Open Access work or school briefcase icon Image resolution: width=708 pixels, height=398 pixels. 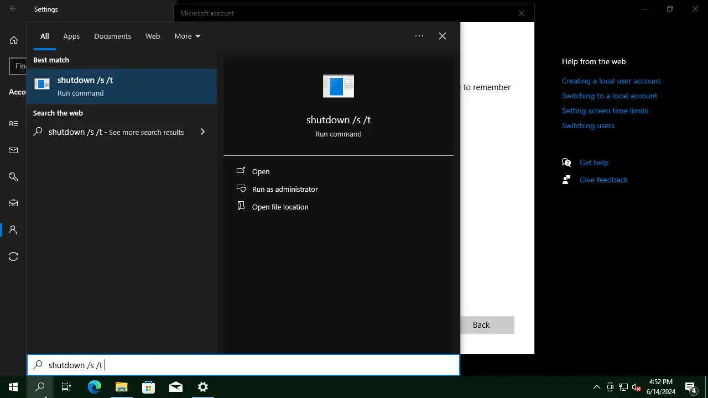(13, 203)
